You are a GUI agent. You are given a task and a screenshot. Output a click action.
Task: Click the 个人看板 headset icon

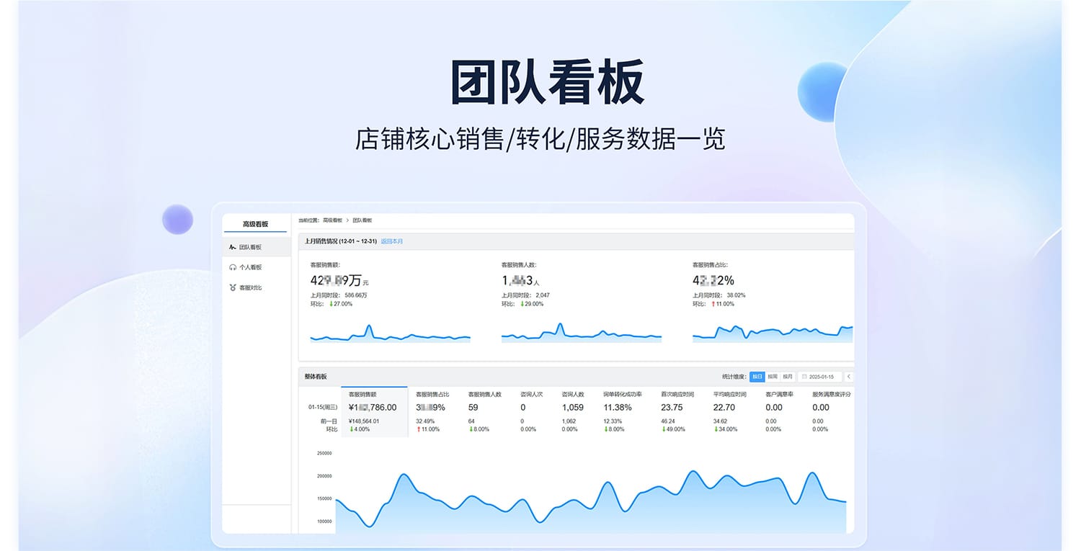(232, 267)
